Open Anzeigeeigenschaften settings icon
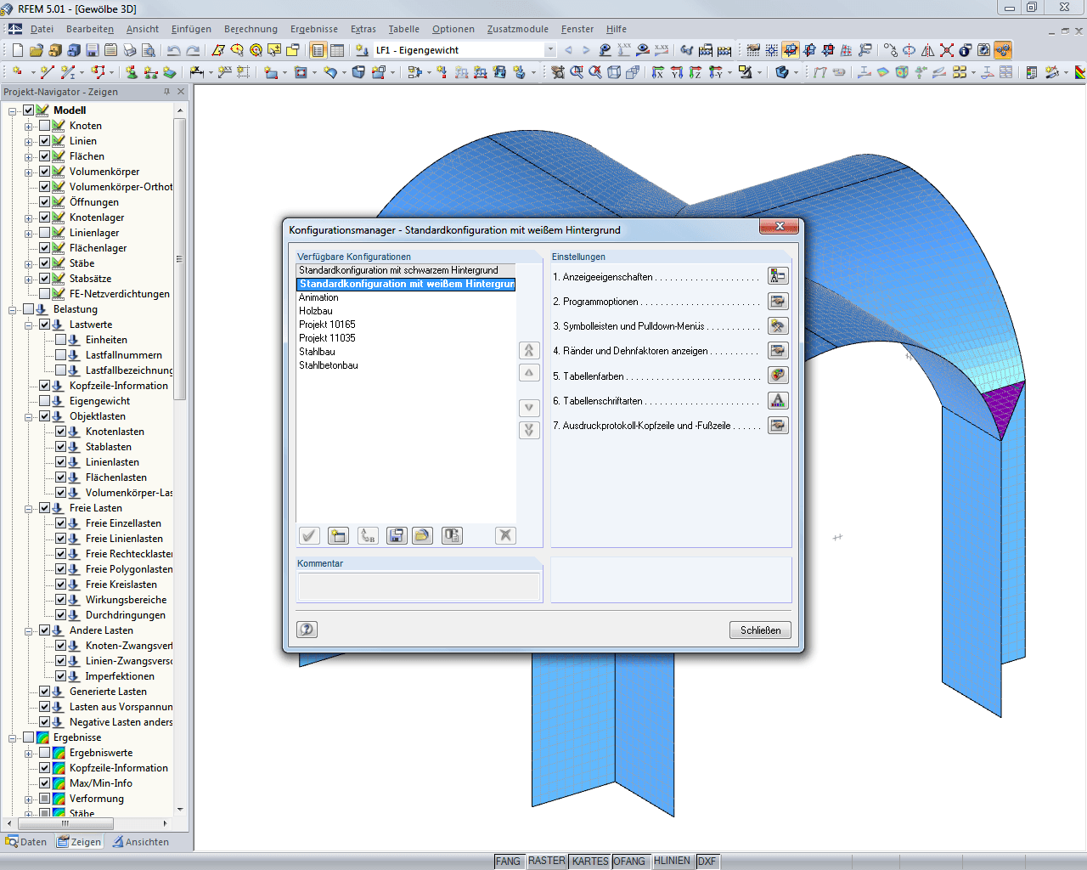 click(x=778, y=276)
